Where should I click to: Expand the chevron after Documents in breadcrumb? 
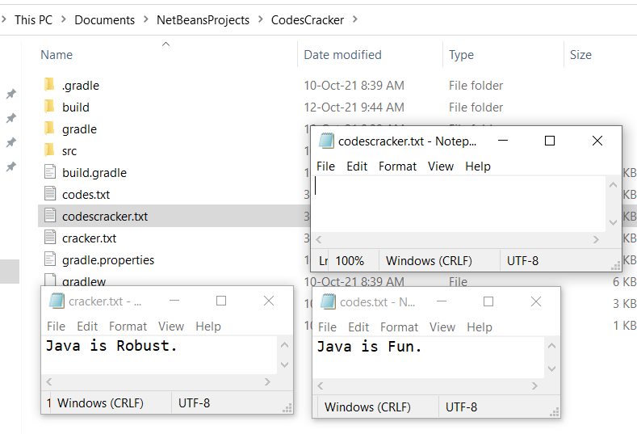point(146,19)
